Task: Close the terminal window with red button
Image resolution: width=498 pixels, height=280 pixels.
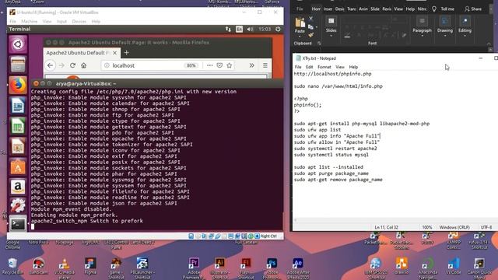Action: (x=36, y=83)
